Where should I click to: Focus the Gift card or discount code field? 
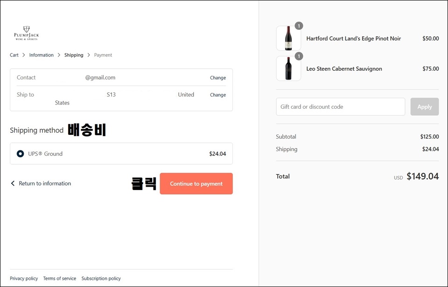(x=340, y=106)
